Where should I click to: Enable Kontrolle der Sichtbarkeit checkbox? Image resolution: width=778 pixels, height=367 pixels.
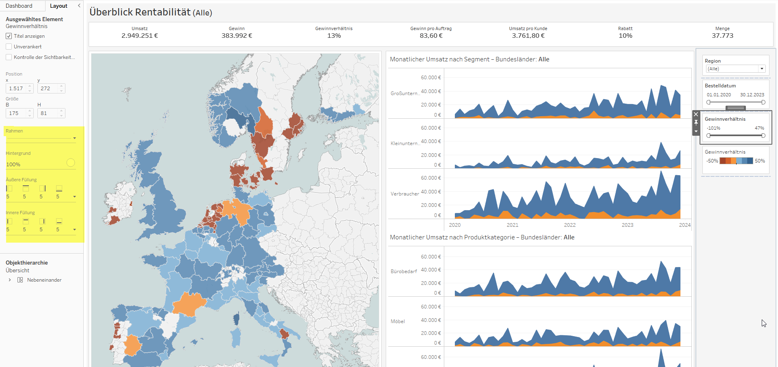pyautogui.click(x=9, y=57)
